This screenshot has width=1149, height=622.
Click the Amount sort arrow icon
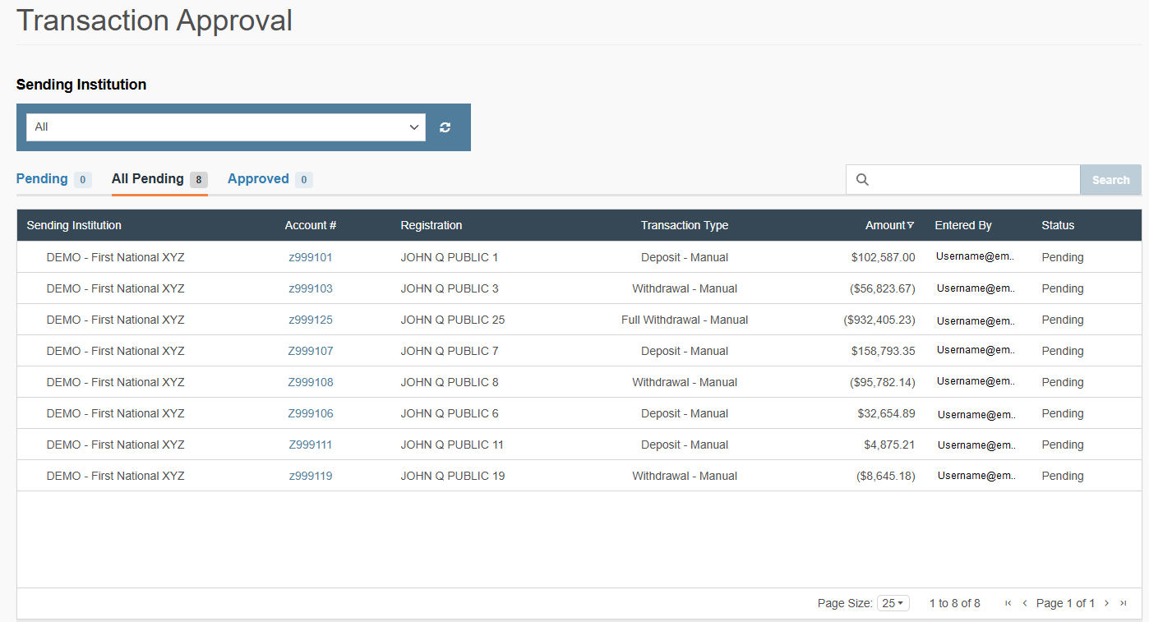tap(911, 225)
